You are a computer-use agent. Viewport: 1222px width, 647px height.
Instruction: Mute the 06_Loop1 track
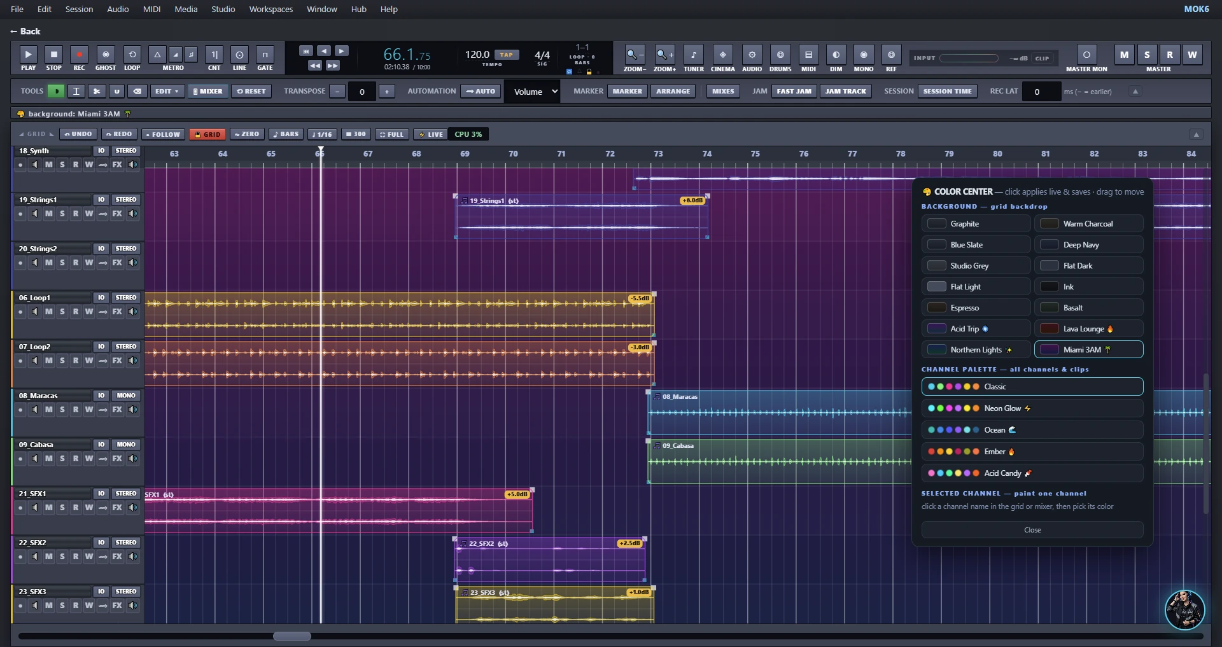pos(48,312)
